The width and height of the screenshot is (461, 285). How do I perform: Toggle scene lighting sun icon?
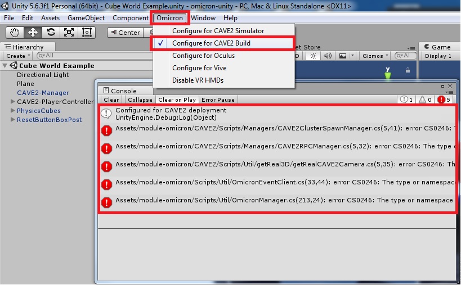313,56
